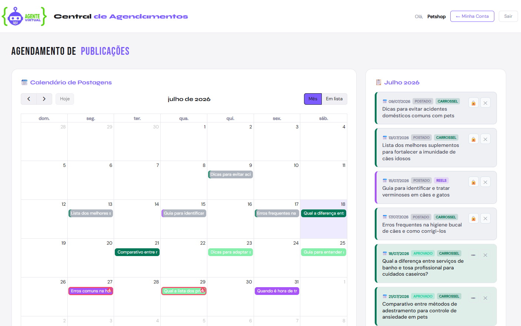Open 'Guia para entender' event on day 25
Viewport: 521px width, 326px height.
point(324,252)
